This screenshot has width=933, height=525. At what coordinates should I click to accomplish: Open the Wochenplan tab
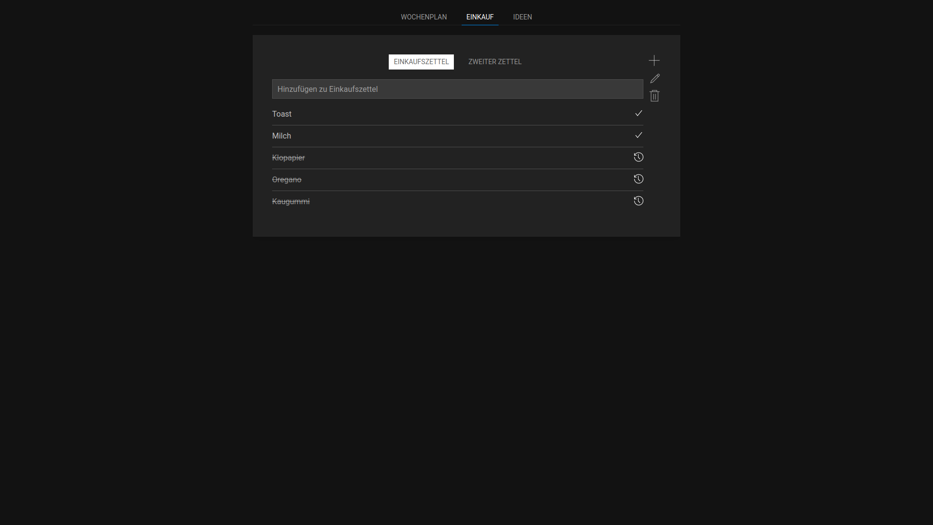pos(424,17)
